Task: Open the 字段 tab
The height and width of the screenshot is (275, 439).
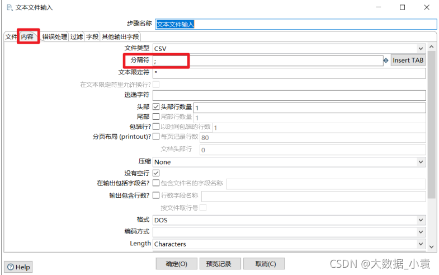Action: pyautogui.click(x=92, y=37)
